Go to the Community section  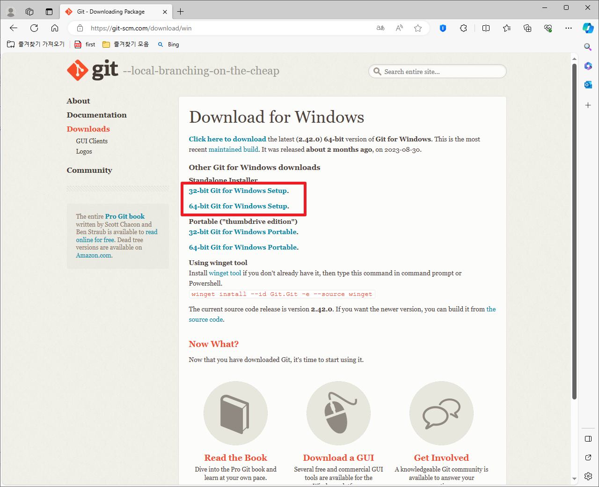89,170
